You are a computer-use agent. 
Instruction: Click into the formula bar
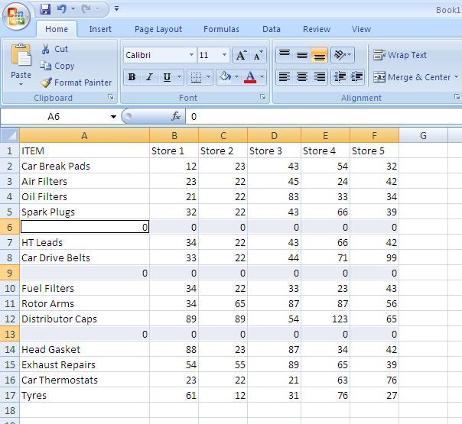tap(324, 117)
